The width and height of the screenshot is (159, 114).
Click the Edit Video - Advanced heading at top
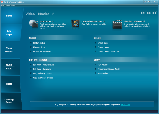tap(133, 21)
